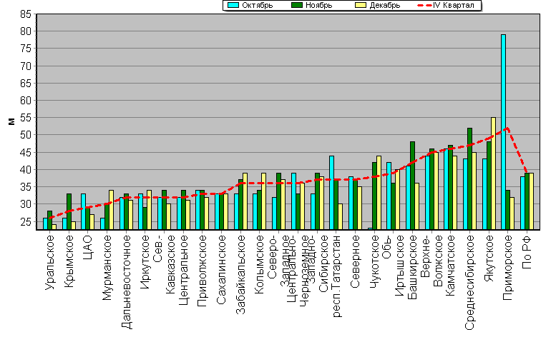This screenshot has height=342, width=556.
Task: Click the y-axis value 50
Action: [x=26, y=135]
